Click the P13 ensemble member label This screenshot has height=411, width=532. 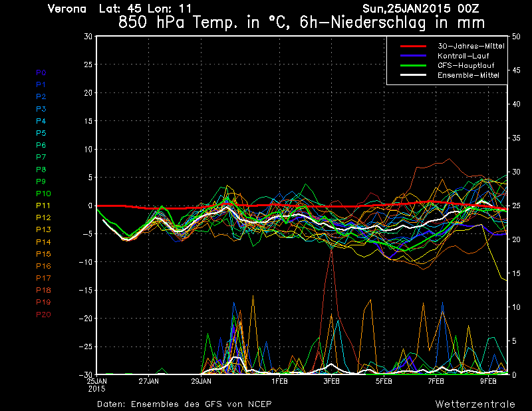point(43,229)
